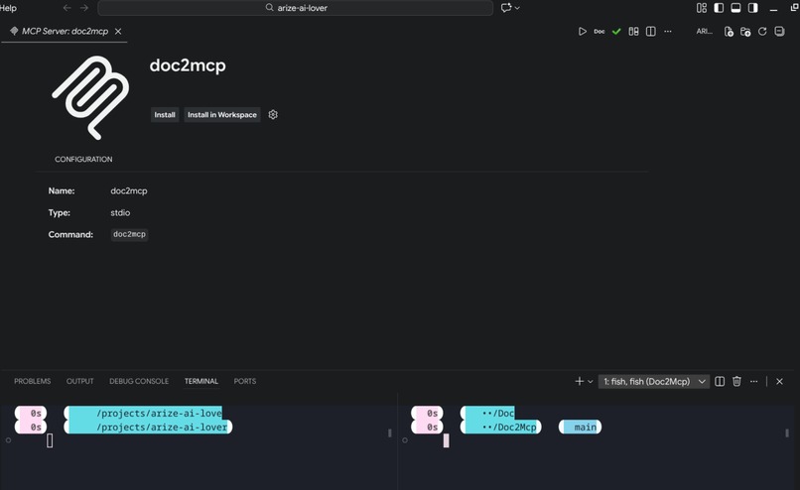Go back with the left arrow
The height and width of the screenshot is (490, 800).
point(67,8)
